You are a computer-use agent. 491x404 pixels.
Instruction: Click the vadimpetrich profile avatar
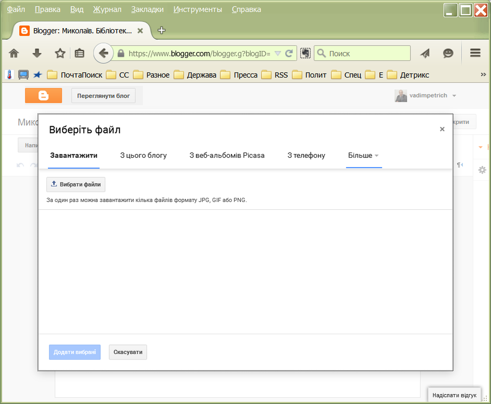point(401,96)
